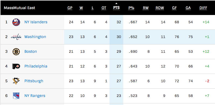Click the Washington Capitals logo
This screenshot has height=105, width=215.
click(16, 37)
